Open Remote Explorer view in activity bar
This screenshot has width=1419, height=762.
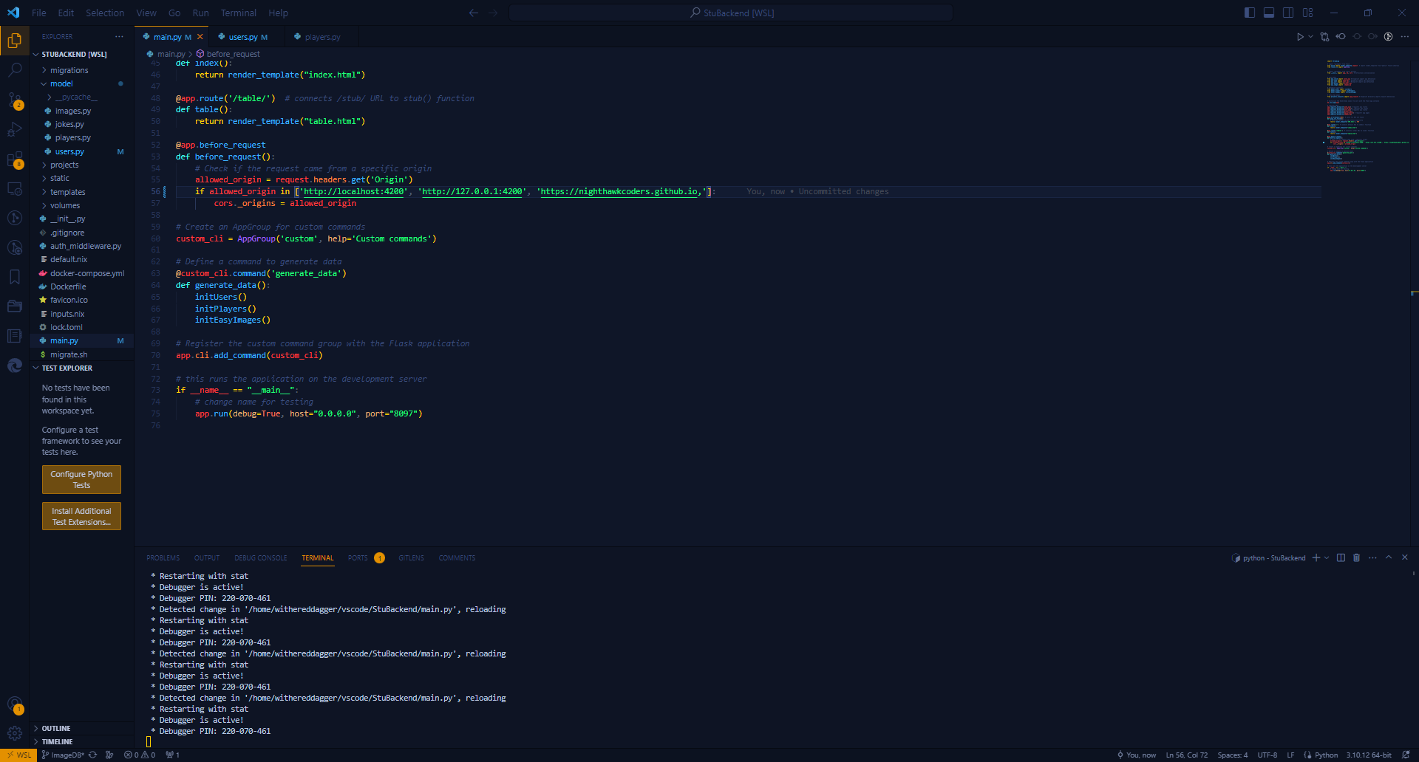point(15,189)
